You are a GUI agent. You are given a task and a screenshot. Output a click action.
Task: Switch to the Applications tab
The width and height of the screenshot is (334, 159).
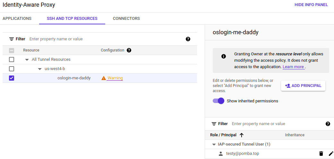(17, 19)
